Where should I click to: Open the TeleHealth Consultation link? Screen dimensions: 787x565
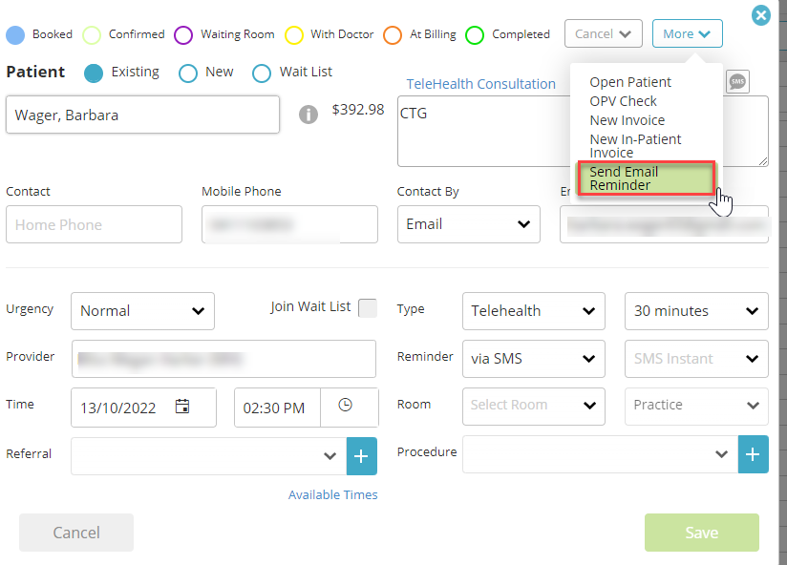[x=480, y=84]
